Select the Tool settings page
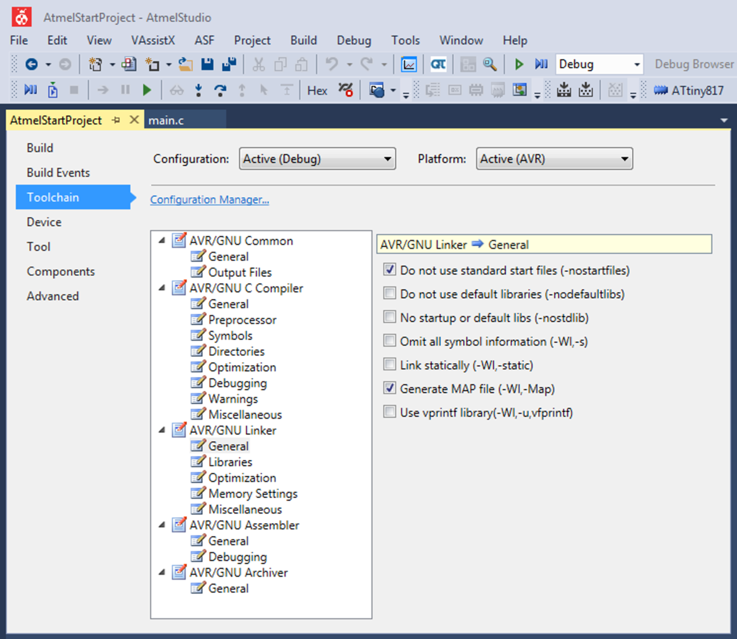Screen dimensions: 737x639 39,246
